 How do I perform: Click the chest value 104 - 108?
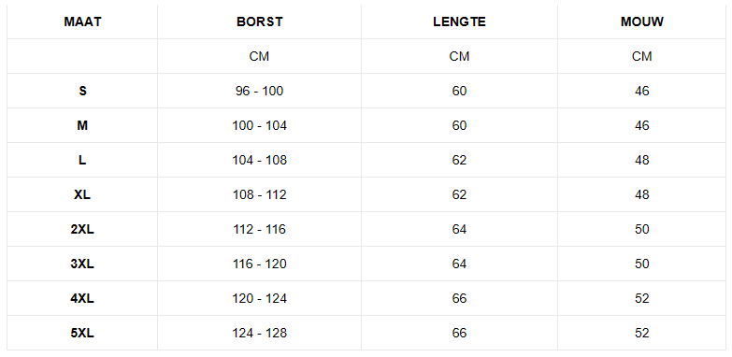pos(260,160)
